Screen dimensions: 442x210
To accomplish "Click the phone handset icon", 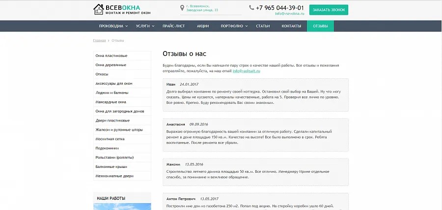I will (251, 8).
